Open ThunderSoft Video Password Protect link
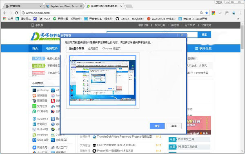 124,137
